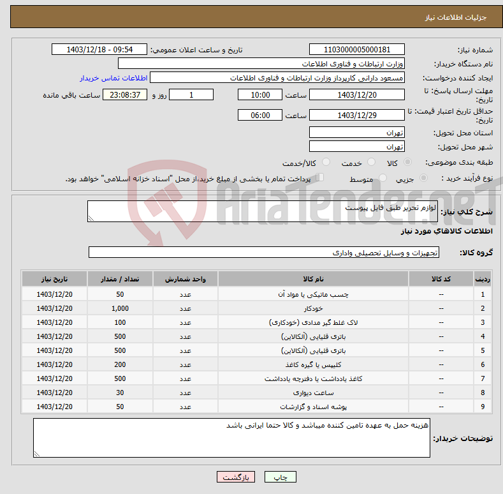This screenshot has height=494, width=503.
Task: Click the تاریخ نیاز column header
Action: tap(55, 279)
